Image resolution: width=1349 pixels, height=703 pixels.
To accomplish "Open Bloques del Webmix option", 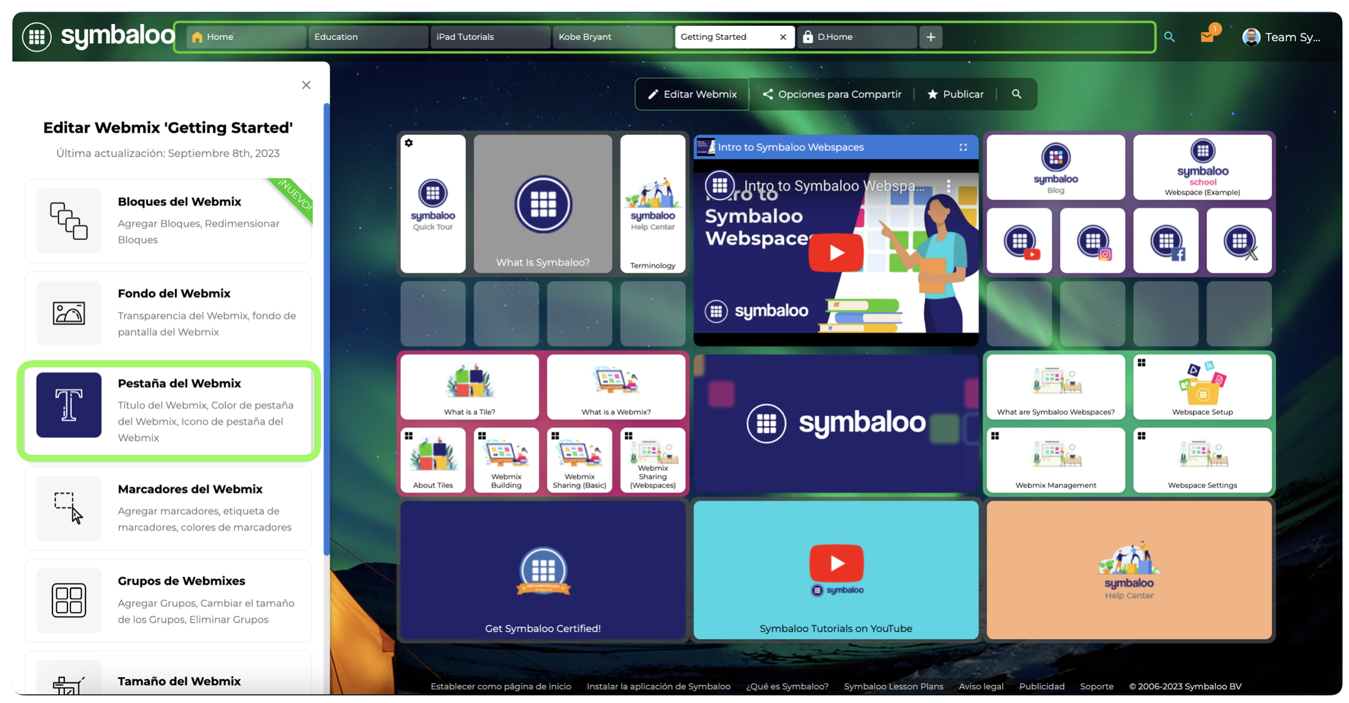I will point(168,221).
